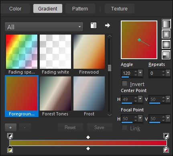Select the sunburst gradient style icon
Image resolution: width=173 pixels, height=156 pixels.
[166, 45]
